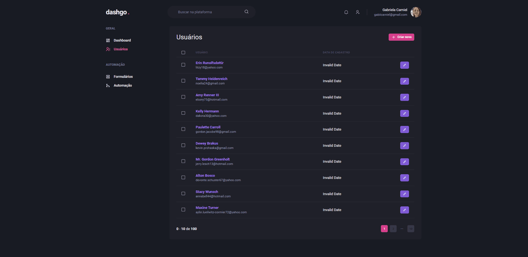Open Amy Renner III user link
528x257 pixels.
pyautogui.click(x=207, y=95)
